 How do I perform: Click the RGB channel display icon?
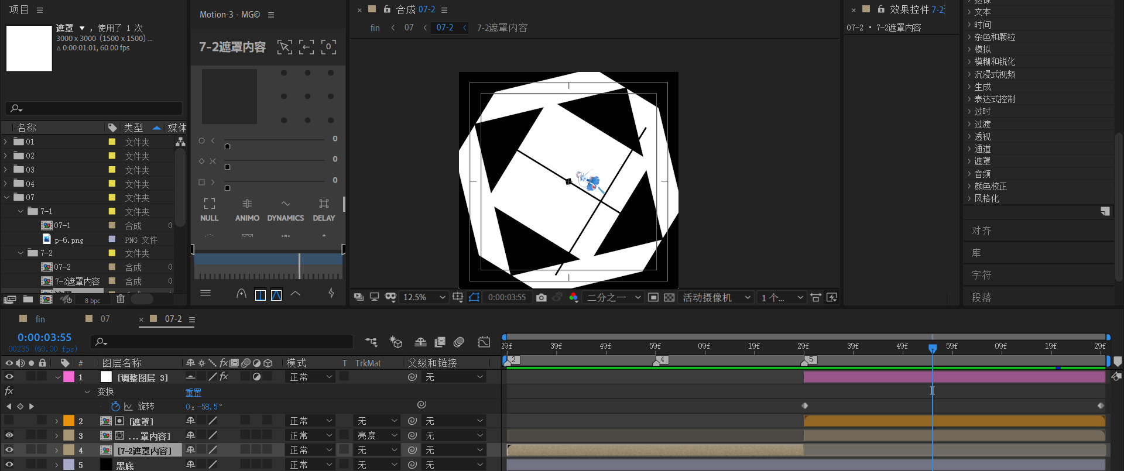click(574, 297)
